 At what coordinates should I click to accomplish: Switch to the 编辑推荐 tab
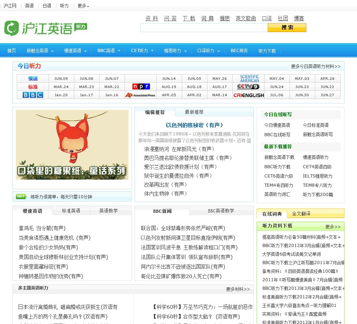tap(155, 112)
